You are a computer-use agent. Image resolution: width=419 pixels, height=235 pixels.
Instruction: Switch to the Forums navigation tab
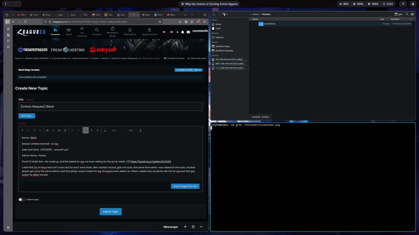click(55, 32)
